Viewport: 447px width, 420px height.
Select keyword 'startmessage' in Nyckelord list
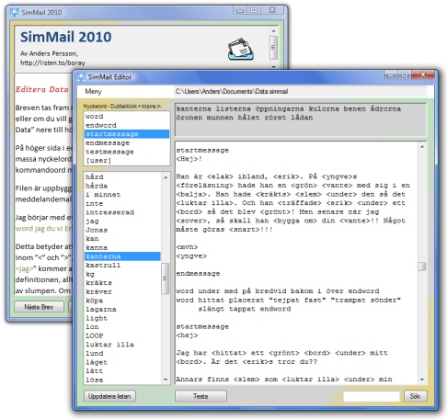click(x=127, y=134)
